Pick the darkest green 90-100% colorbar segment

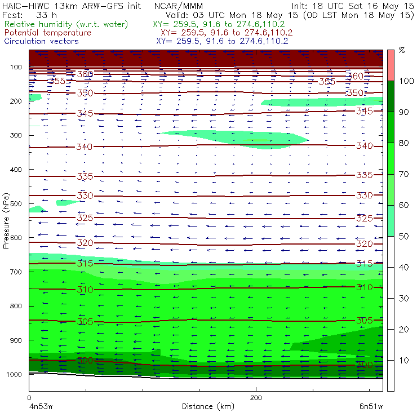click(x=391, y=96)
